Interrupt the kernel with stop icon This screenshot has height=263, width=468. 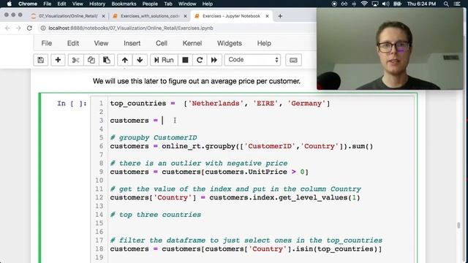(x=185, y=60)
